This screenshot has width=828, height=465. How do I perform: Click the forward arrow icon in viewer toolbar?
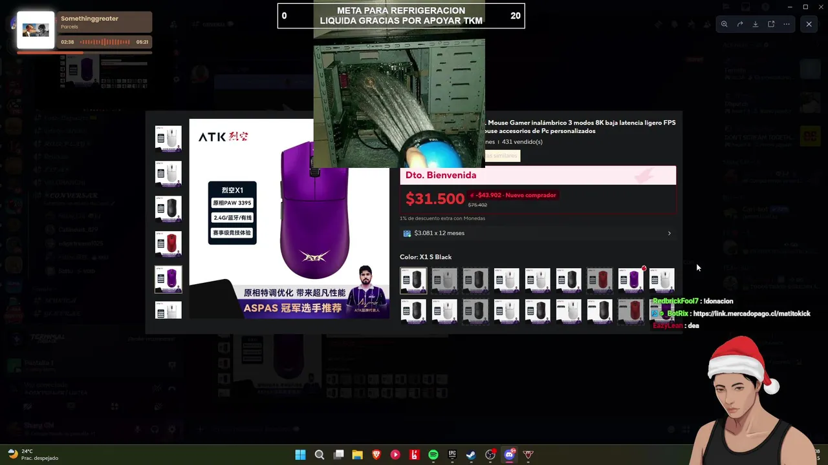pos(740,24)
